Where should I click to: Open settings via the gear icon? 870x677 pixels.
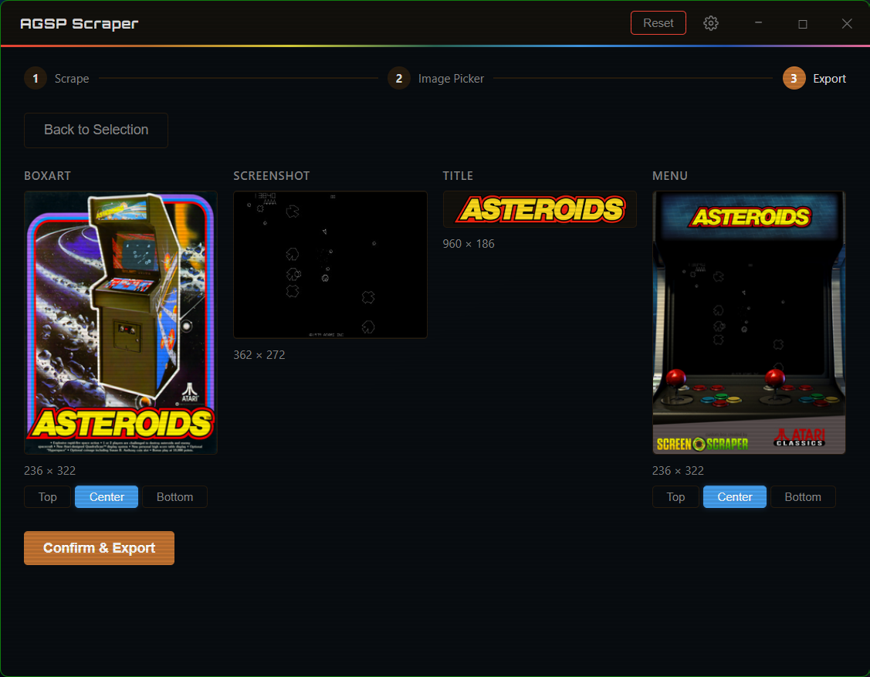[x=711, y=23]
